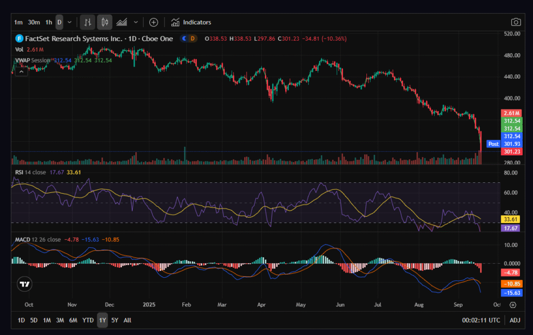This screenshot has height=335, width=533.
Task: Open the time interval dropdown arrow
Action: pyautogui.click(x=70, y=22)
